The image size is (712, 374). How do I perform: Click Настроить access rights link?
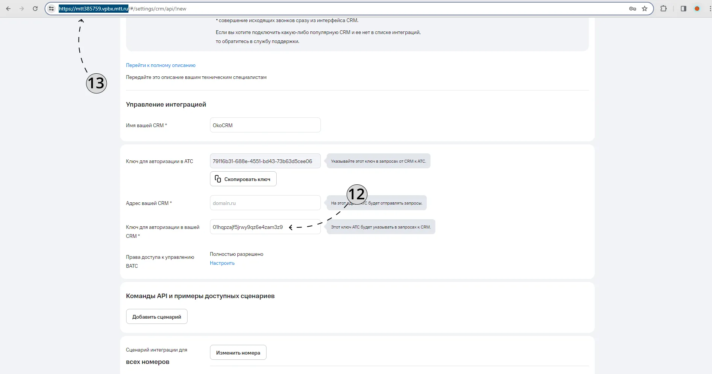222,263
